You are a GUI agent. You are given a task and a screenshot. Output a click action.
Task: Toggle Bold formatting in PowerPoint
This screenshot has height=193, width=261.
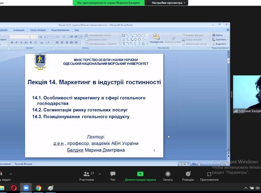(x=12, y=42)
